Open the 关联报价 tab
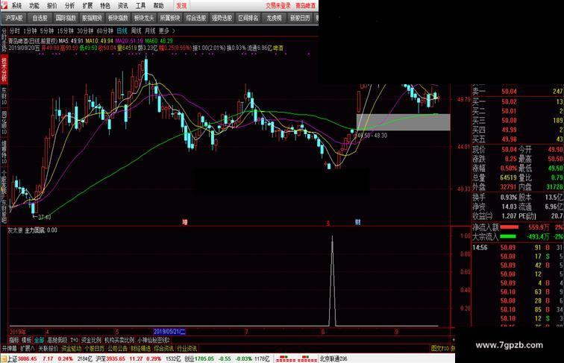 coord(48,348)
